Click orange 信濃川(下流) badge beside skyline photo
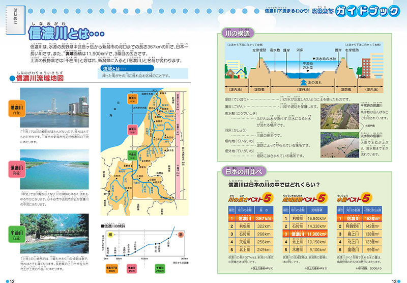Screen dimensions: 407x283 [17, 109]
